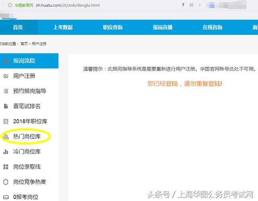Click the sh.huatu.com URL address field
The width and height of the screenshot is (258, 201).
tap(68, 5)
